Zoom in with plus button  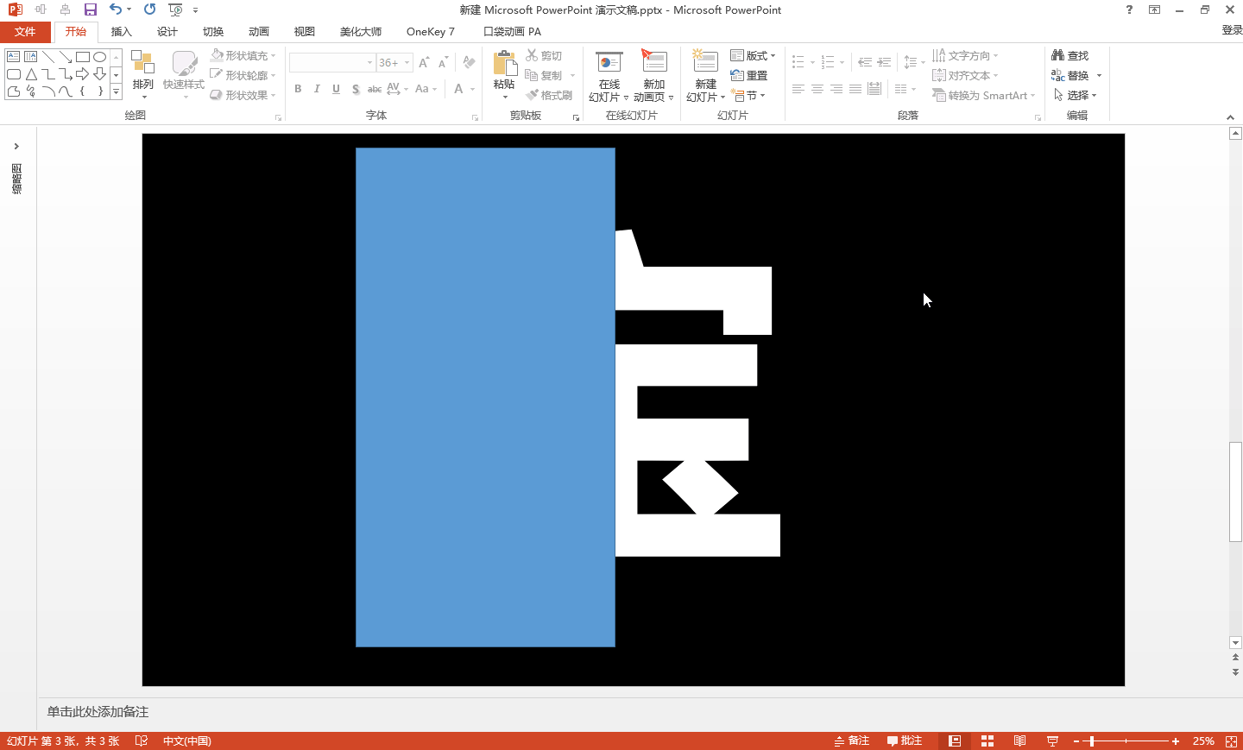[x=1176, y=741]
